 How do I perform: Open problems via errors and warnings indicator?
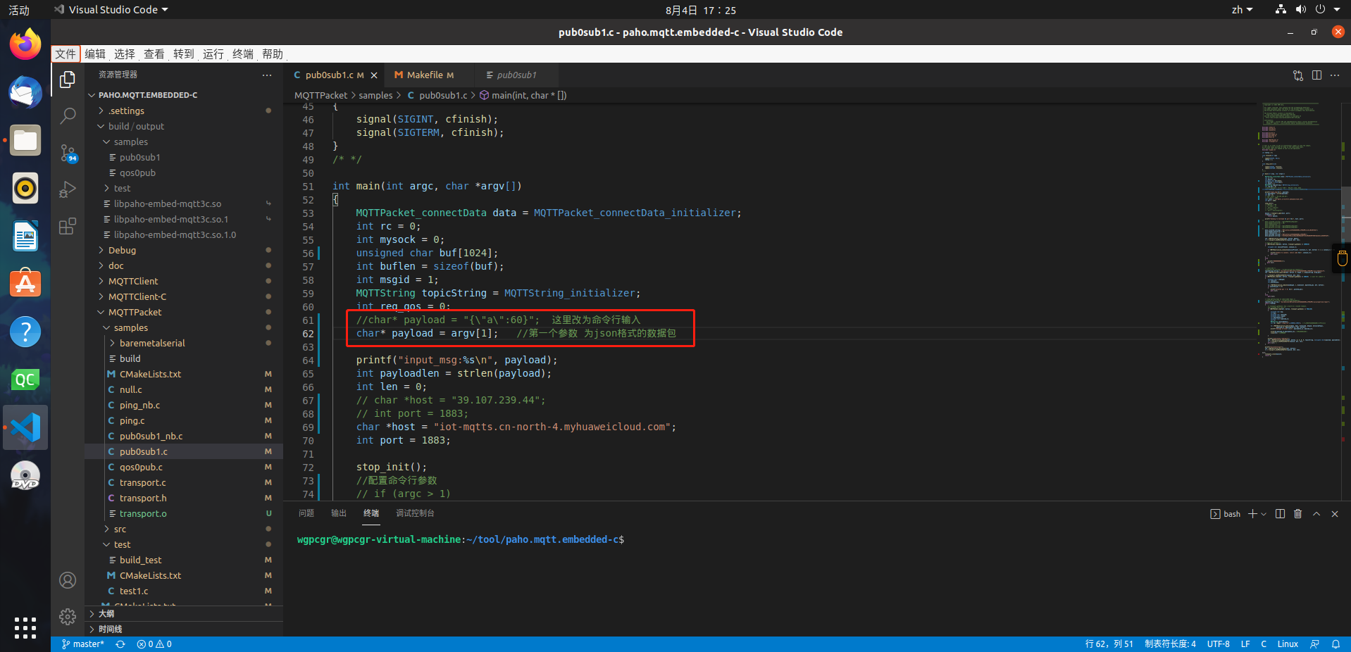[154, 644]
